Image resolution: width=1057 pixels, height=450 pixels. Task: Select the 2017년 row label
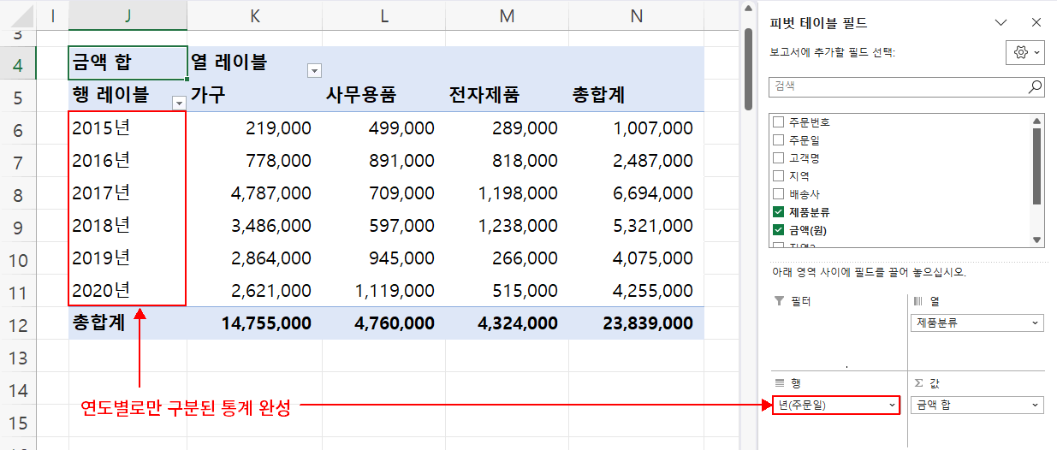coord(128,193)
